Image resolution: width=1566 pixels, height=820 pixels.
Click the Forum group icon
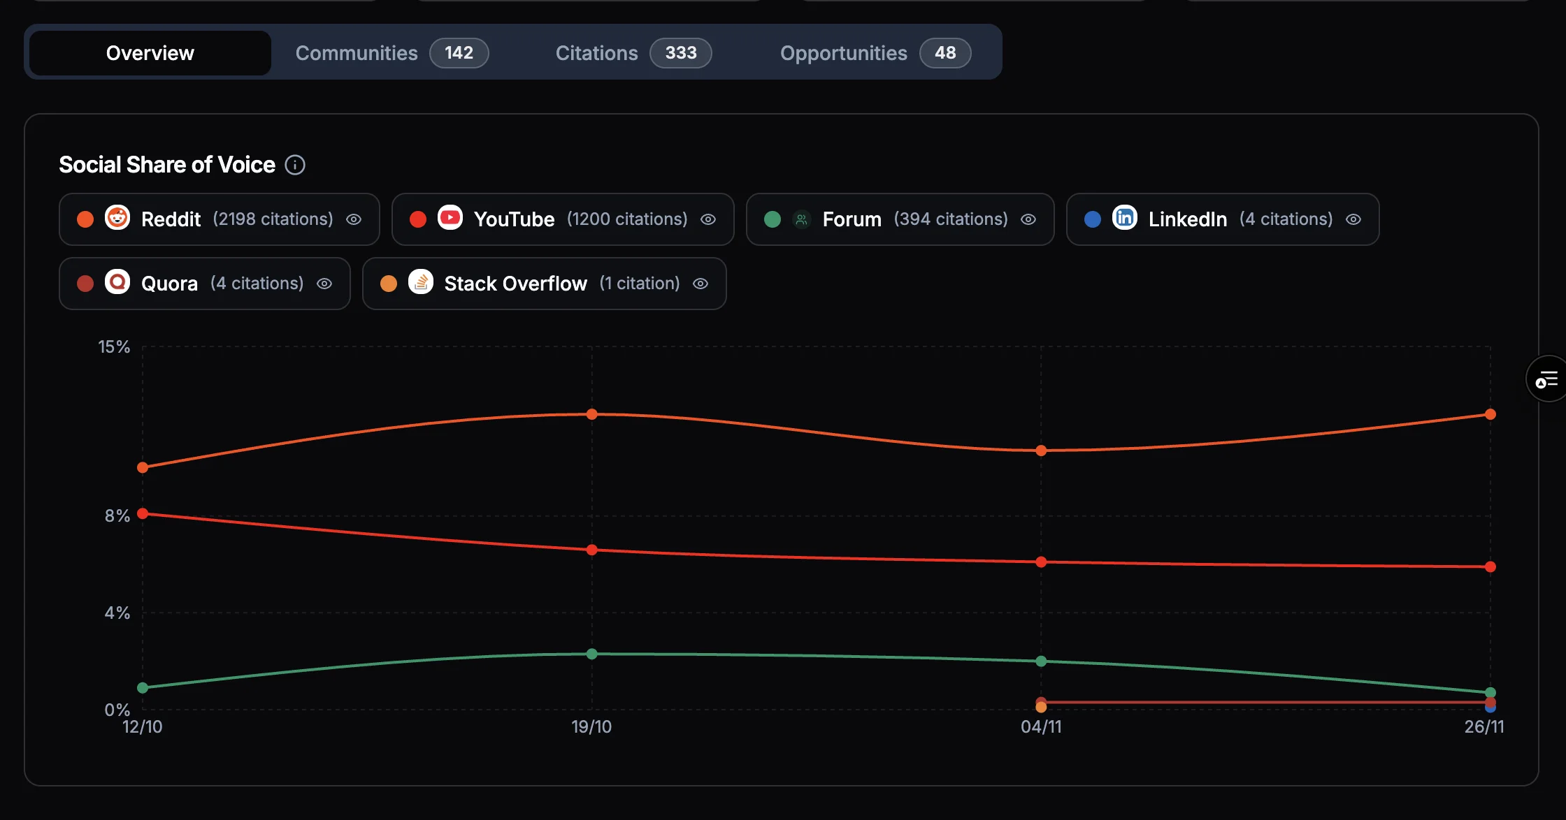[800, 219]
